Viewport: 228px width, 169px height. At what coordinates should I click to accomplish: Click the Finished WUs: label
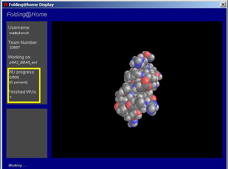pyautogui.click(x=22, y=92)
